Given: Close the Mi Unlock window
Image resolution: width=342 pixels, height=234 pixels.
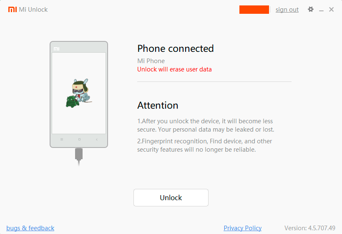Looking at the screenshot, I should [331, 9].
